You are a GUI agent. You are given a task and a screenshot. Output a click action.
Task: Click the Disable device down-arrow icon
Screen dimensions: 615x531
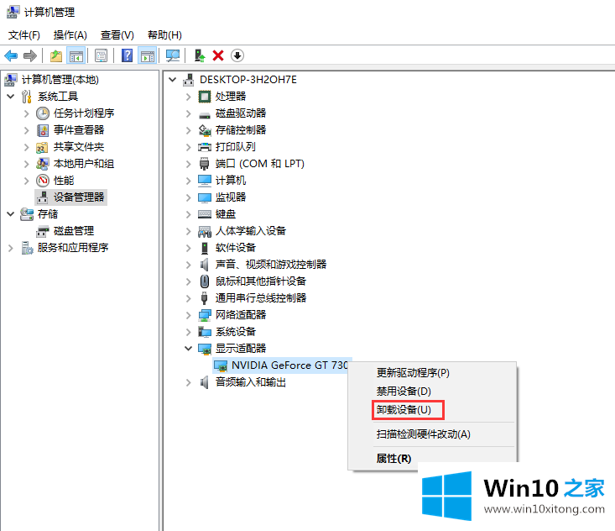click(x=237, y=55)
